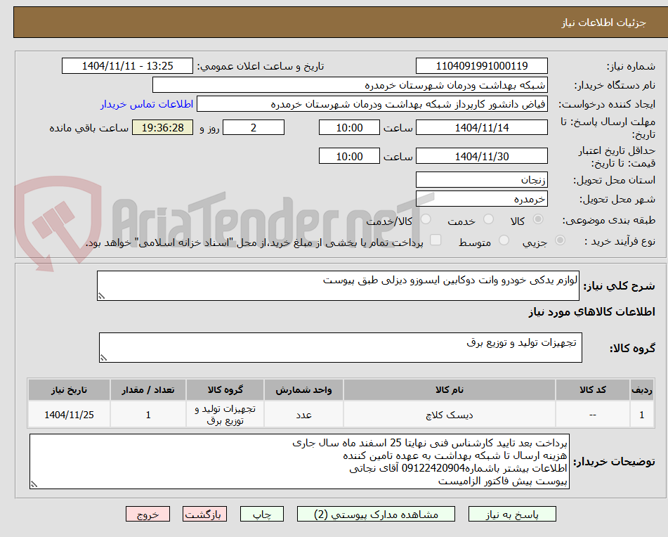This screenshot has height=537, width=668.
Task: Click the شماره نیاز field 1104091991000119
Action: point(481,66)
